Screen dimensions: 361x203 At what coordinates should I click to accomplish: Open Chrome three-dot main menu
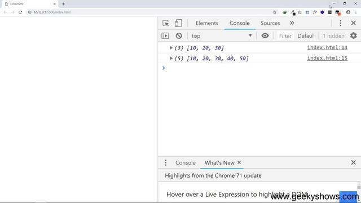[x=356, y=12]
